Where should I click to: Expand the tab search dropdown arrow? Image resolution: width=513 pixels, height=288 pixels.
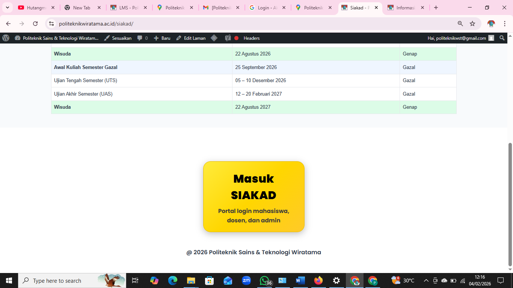[7, 7]
